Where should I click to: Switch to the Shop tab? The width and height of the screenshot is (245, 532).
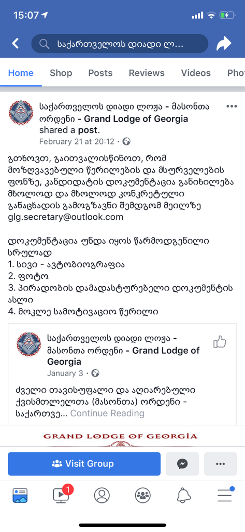click(x=61, y=73)
